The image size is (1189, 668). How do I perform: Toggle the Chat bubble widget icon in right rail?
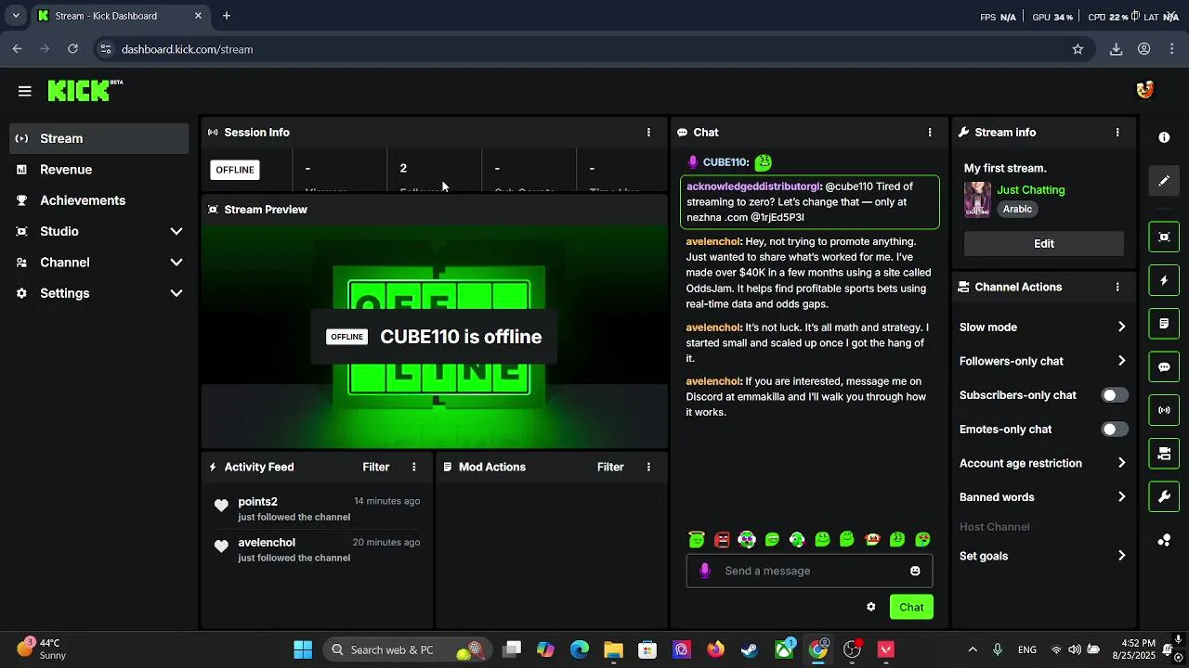[1164, 366]
